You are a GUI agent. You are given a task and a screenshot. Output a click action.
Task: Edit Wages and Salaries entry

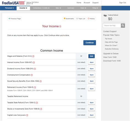pyautogui.click(x=92, y=56)
